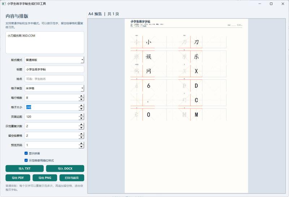Increase 每行格数 with up arrow
Image resolution: width=289 pixels, height=197 pixels.
[x=81, y=96]
